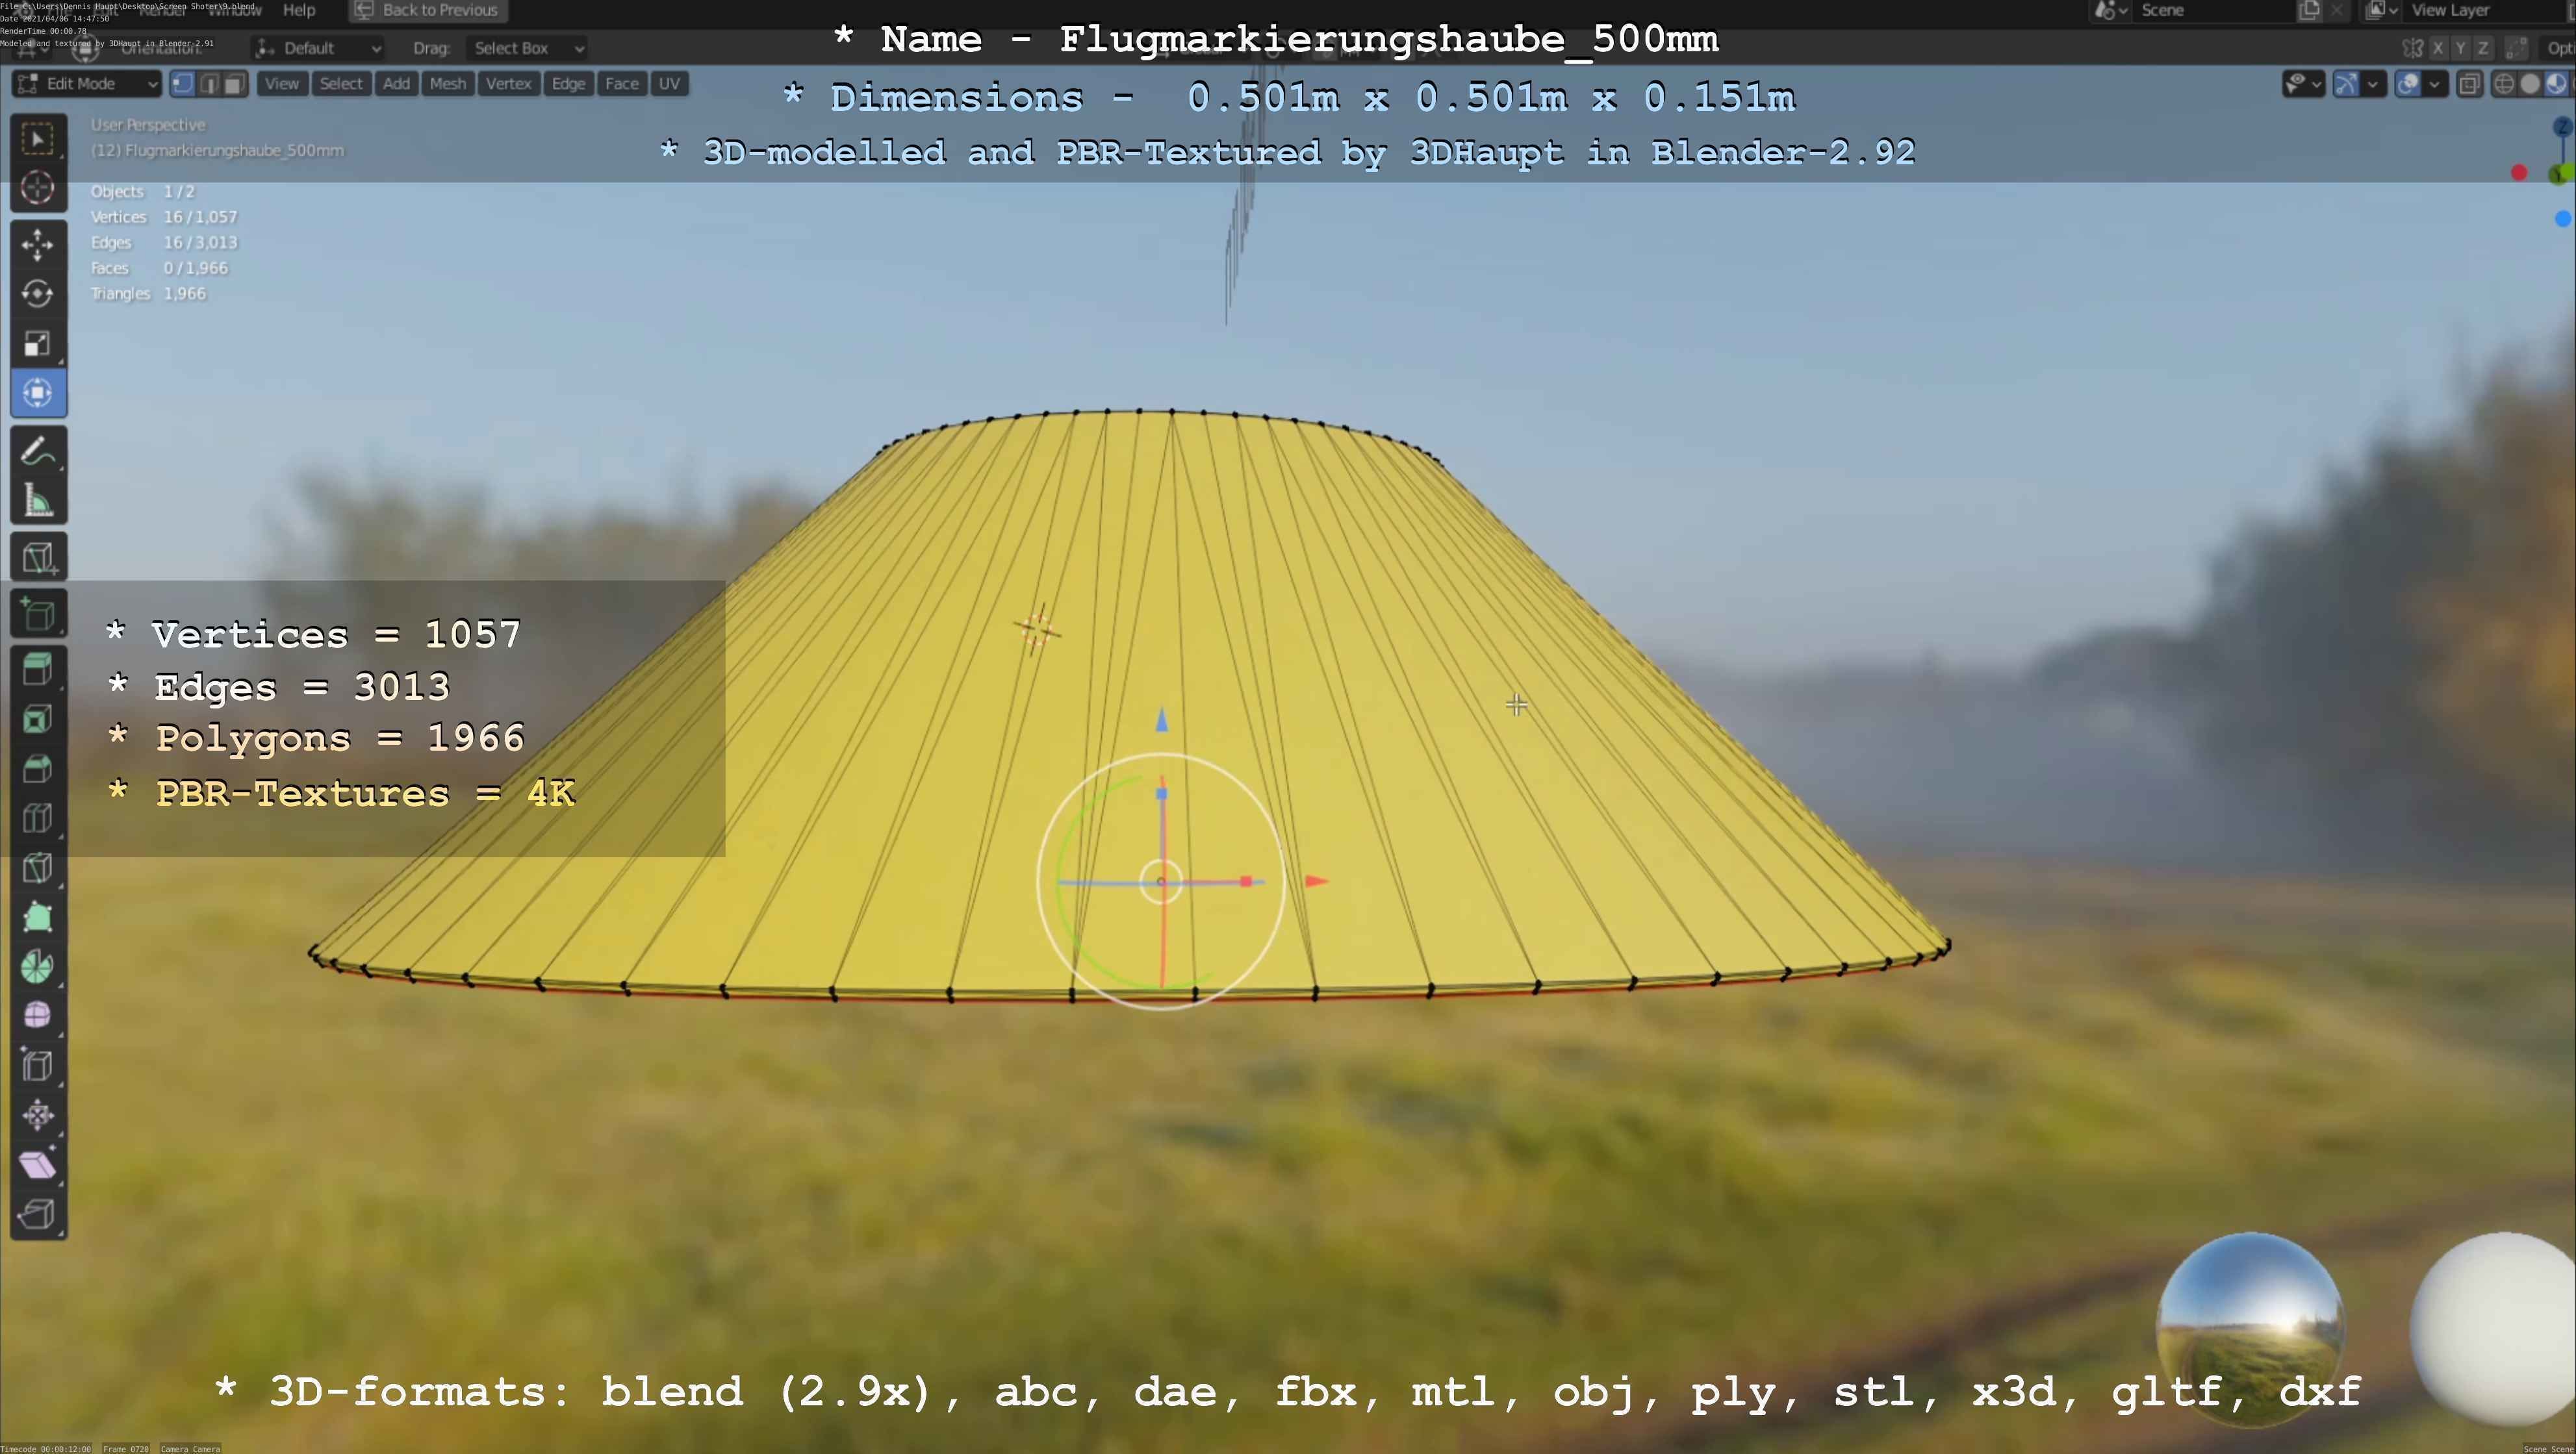Toggle viewport gizmos display

coord(2347,84)
